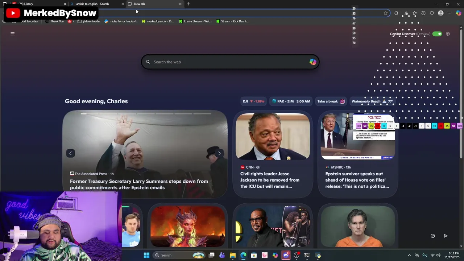Open Stream - Kick Dashboard bookmark
This screenshot has width=464, height=261.
click(x=232, y=21)
